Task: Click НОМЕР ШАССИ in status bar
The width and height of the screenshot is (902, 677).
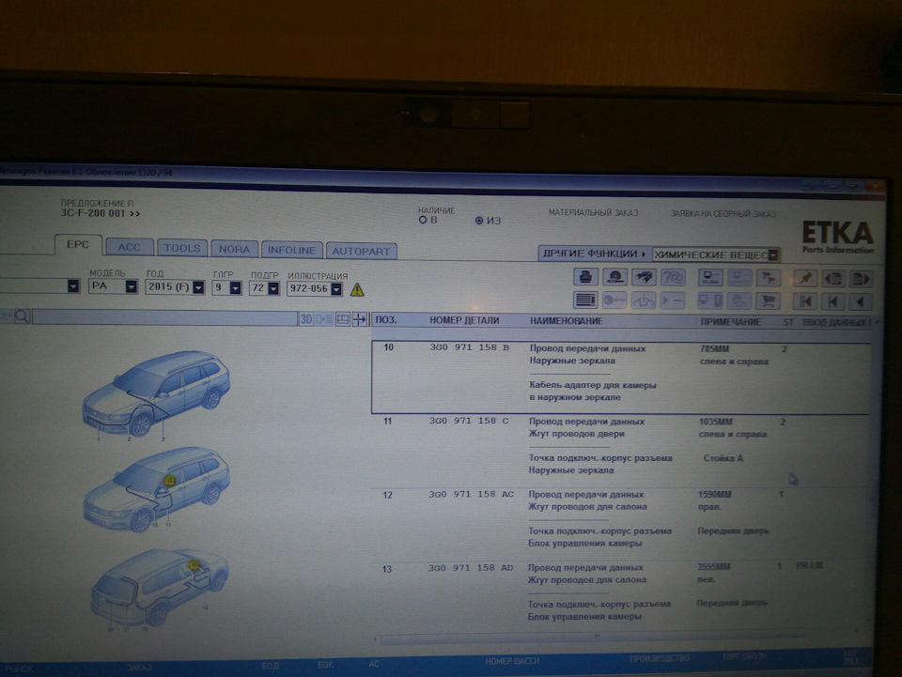Action: [512, 661]
